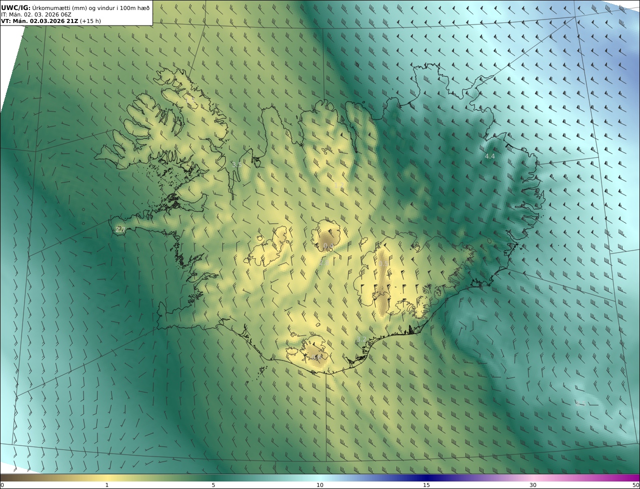Click the 4.4 value in east Iceland
Viewport: 640px width, 489px height.
489,156
